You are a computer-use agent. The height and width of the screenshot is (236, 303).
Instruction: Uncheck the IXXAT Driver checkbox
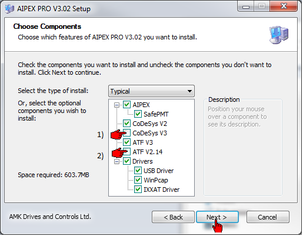point(138,190)
